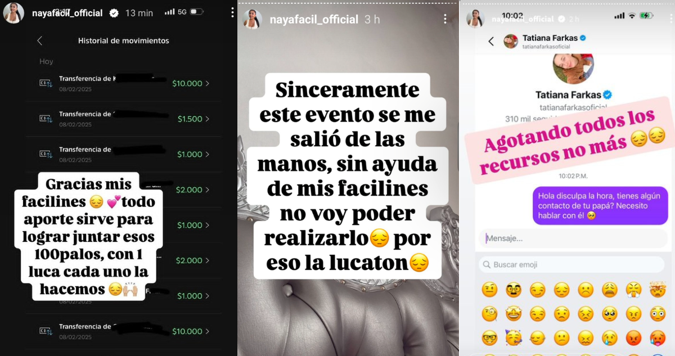Select the disguised face with glasses emoji
Screen dimensions: 675x356
[x=514, y=290]
